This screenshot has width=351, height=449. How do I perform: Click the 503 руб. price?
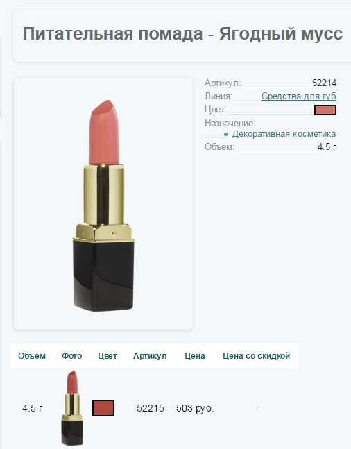[195, 408]
